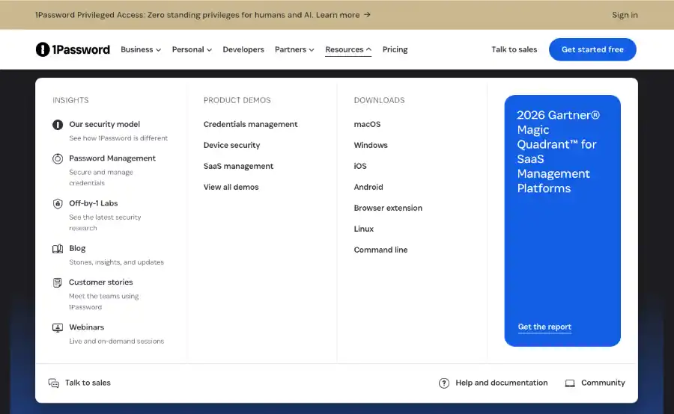Image resolution: width=674 pixels, height=414 pixels.
Task: Click the Our security model icon
Action: (x=58, y=124)
